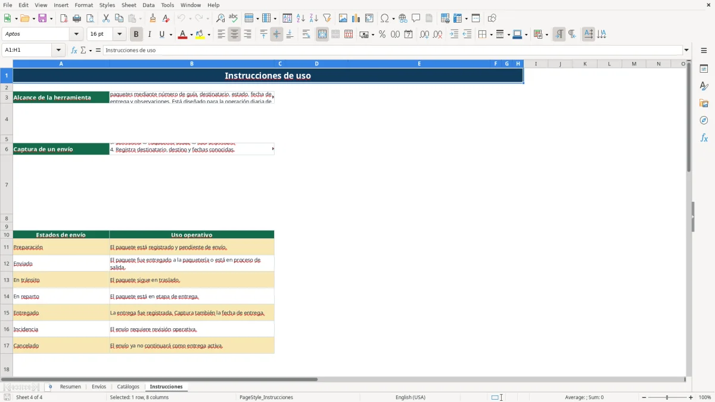
Task: Open the Font Name dropdown arrow
Action: coord(76,35)
